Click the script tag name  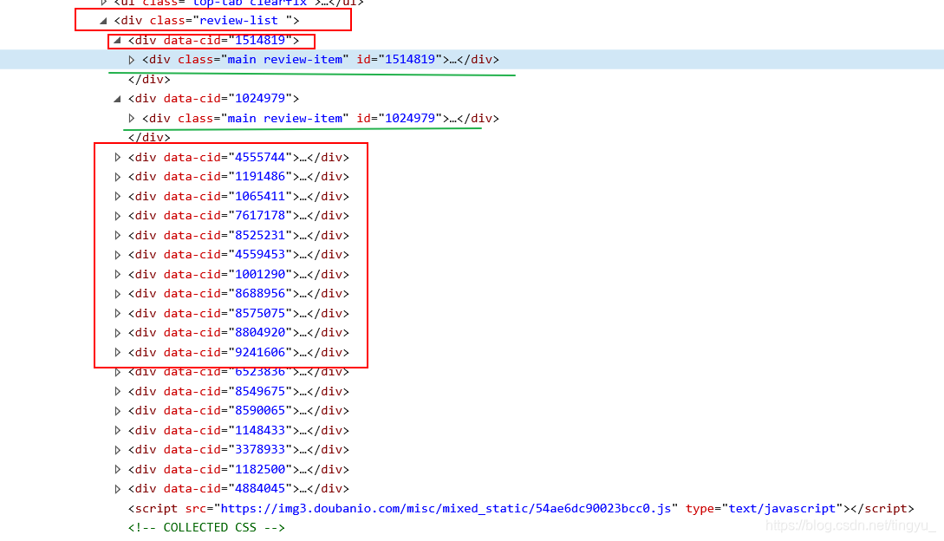157,508
